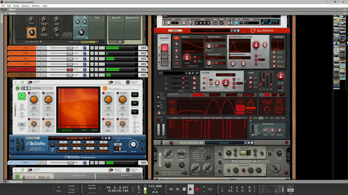Screen dimensions: 348x195
Task: Click the red Record button in transport
Action: pos(197,189)
